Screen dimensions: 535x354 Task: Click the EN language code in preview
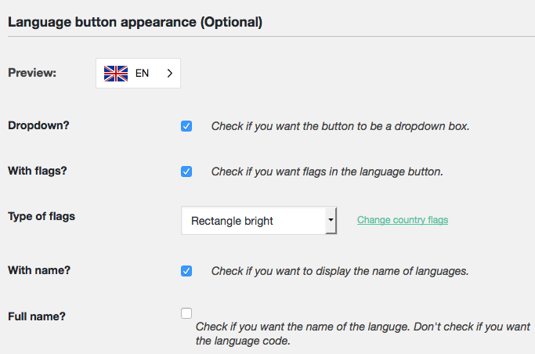click(x=142, y=74)
